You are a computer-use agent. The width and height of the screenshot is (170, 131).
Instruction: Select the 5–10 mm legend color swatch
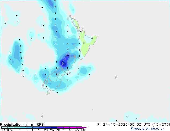click(29, 128)
